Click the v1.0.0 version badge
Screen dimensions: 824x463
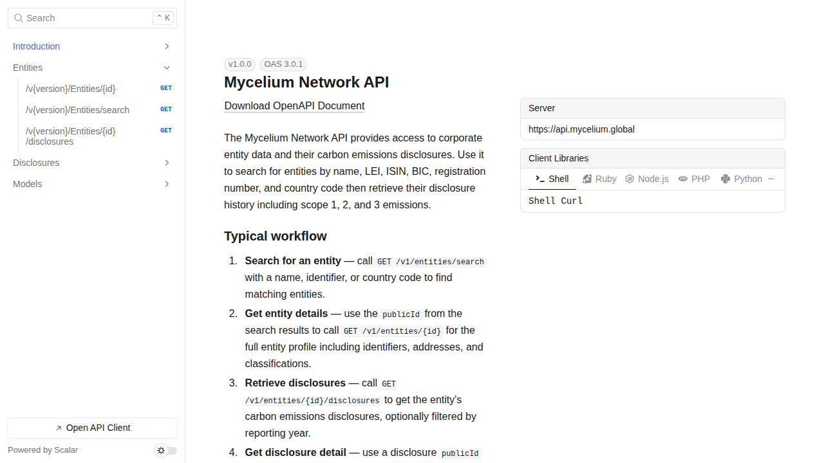point(239,64)
